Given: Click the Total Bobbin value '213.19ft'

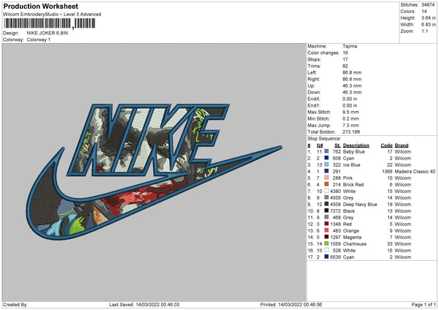Looking at the screenshot, I should click(x=351, y=132).
